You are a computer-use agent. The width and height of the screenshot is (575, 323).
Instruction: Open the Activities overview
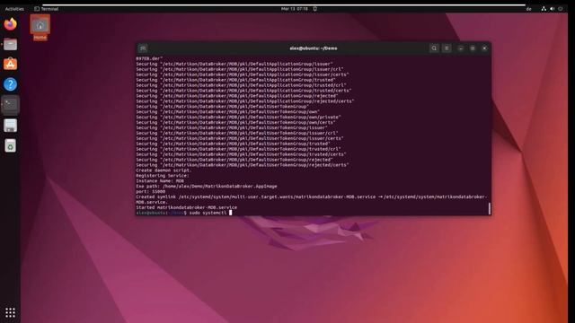[x=14, y=9]
